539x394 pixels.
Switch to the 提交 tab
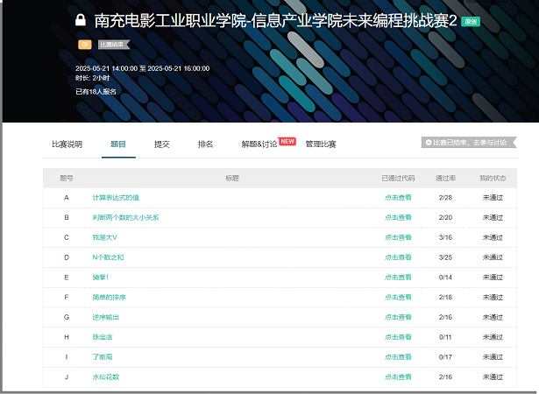(x=162, y=144)
